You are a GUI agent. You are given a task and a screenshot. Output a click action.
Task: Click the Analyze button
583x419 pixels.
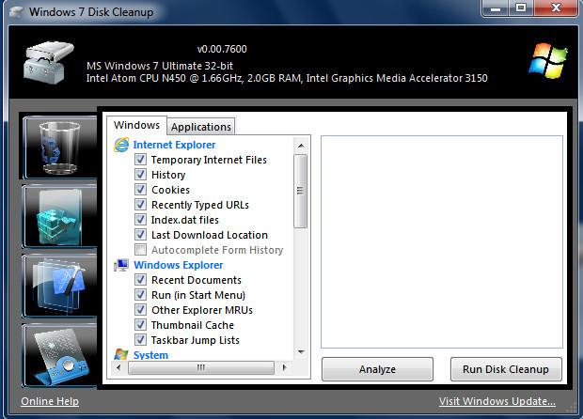pyautogui.click(x=377, y=369)
